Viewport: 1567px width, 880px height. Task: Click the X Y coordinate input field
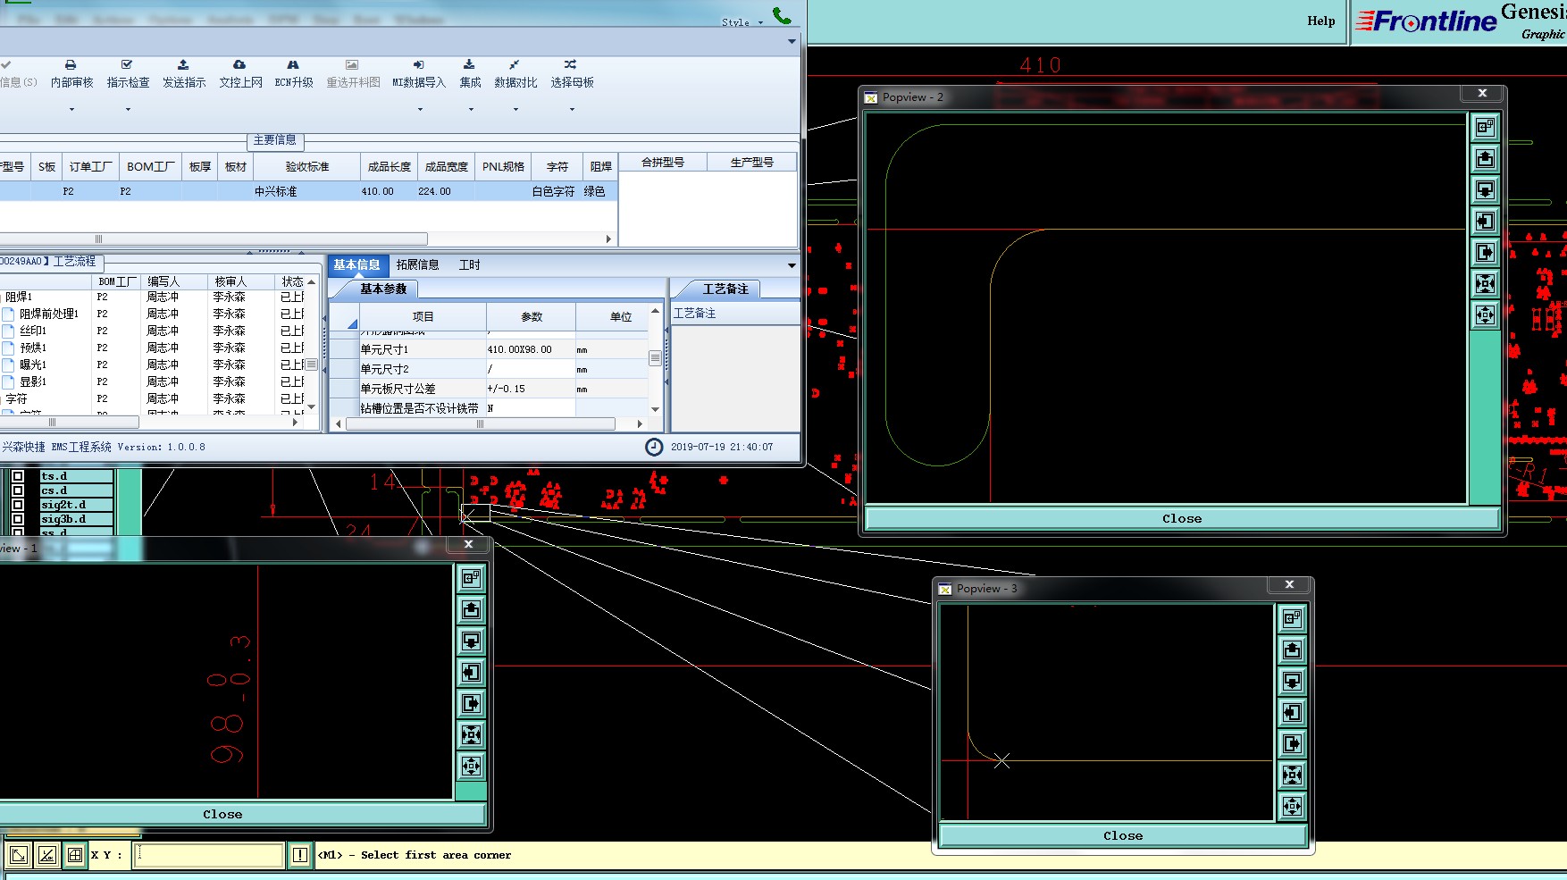click(209, 855)
